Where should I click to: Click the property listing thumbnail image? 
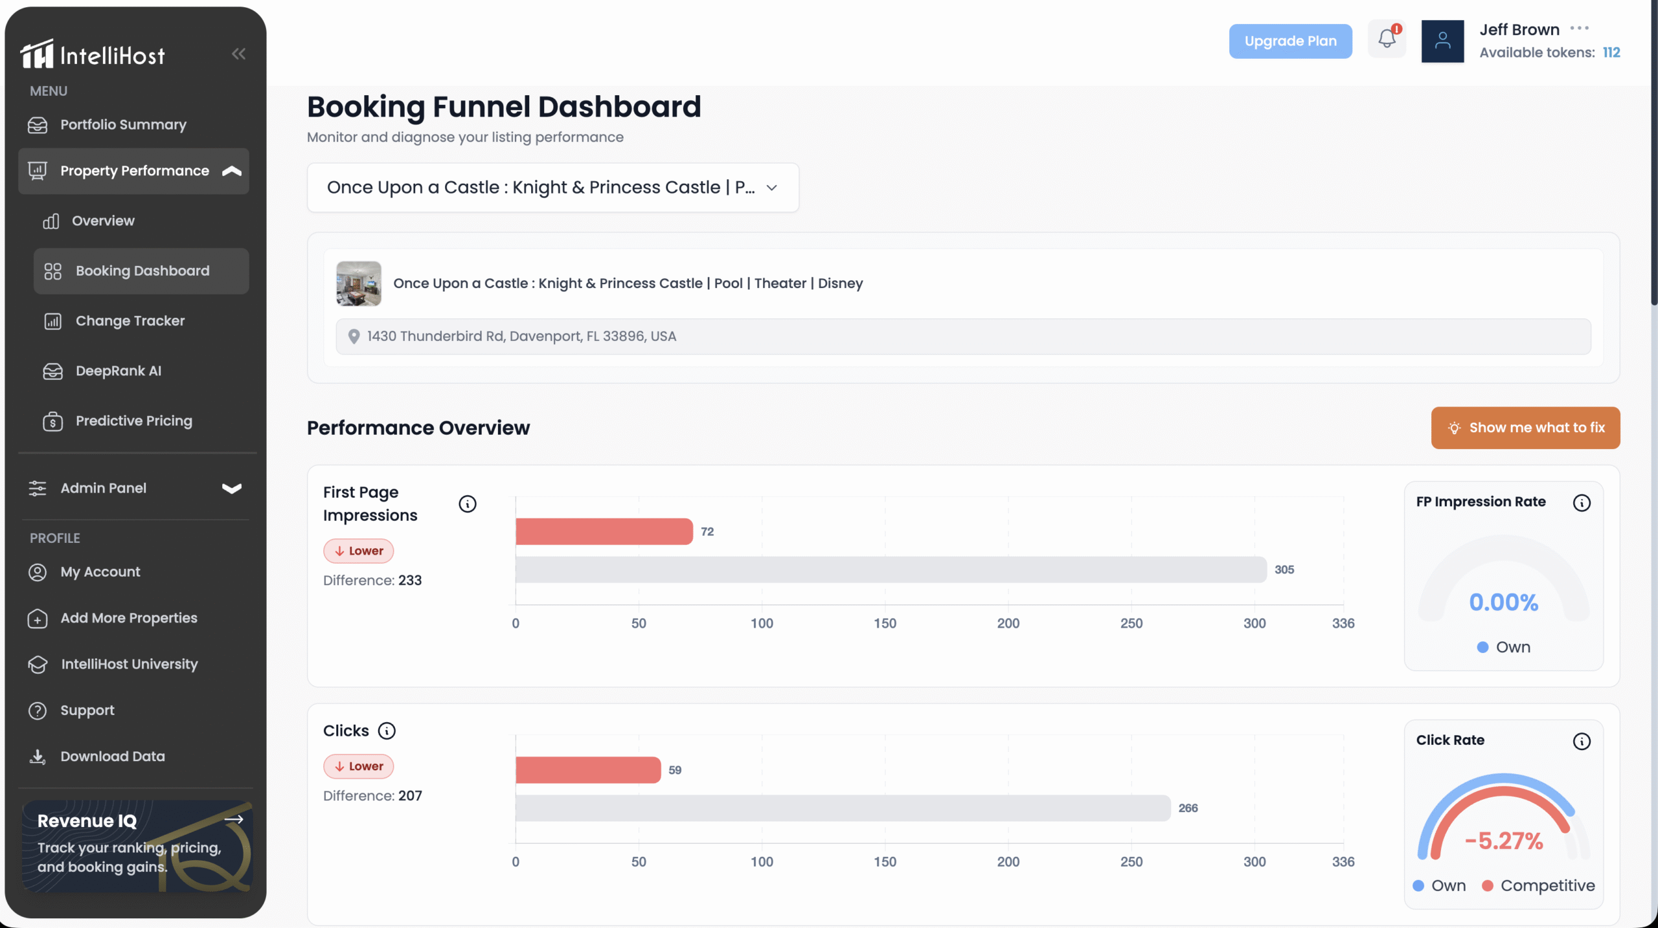pos(359,283)
